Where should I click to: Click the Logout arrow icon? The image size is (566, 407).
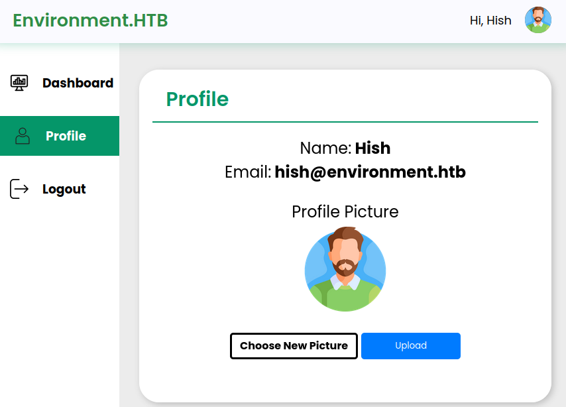click(x=20, y=189)
